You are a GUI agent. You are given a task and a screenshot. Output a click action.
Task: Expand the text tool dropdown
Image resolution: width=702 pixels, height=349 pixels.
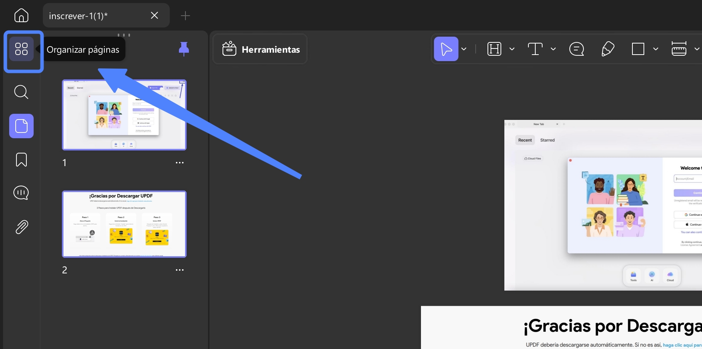(x=553, y=49)
